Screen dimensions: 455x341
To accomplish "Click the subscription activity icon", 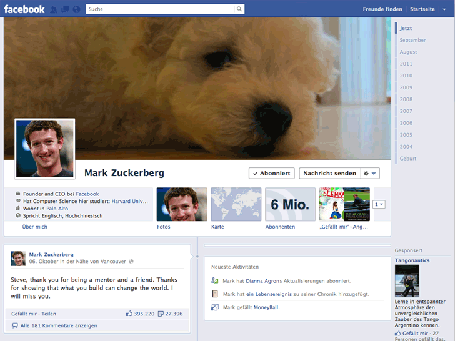I will pos(215,280).
